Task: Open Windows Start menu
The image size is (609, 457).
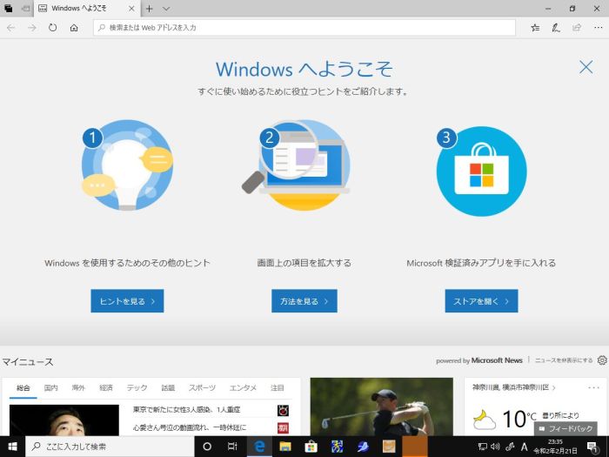Action: pyautogui.click(x=12, y=447)
